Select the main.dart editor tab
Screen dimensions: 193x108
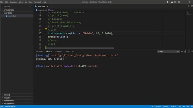pyautogui.click(x=41, y=6)
